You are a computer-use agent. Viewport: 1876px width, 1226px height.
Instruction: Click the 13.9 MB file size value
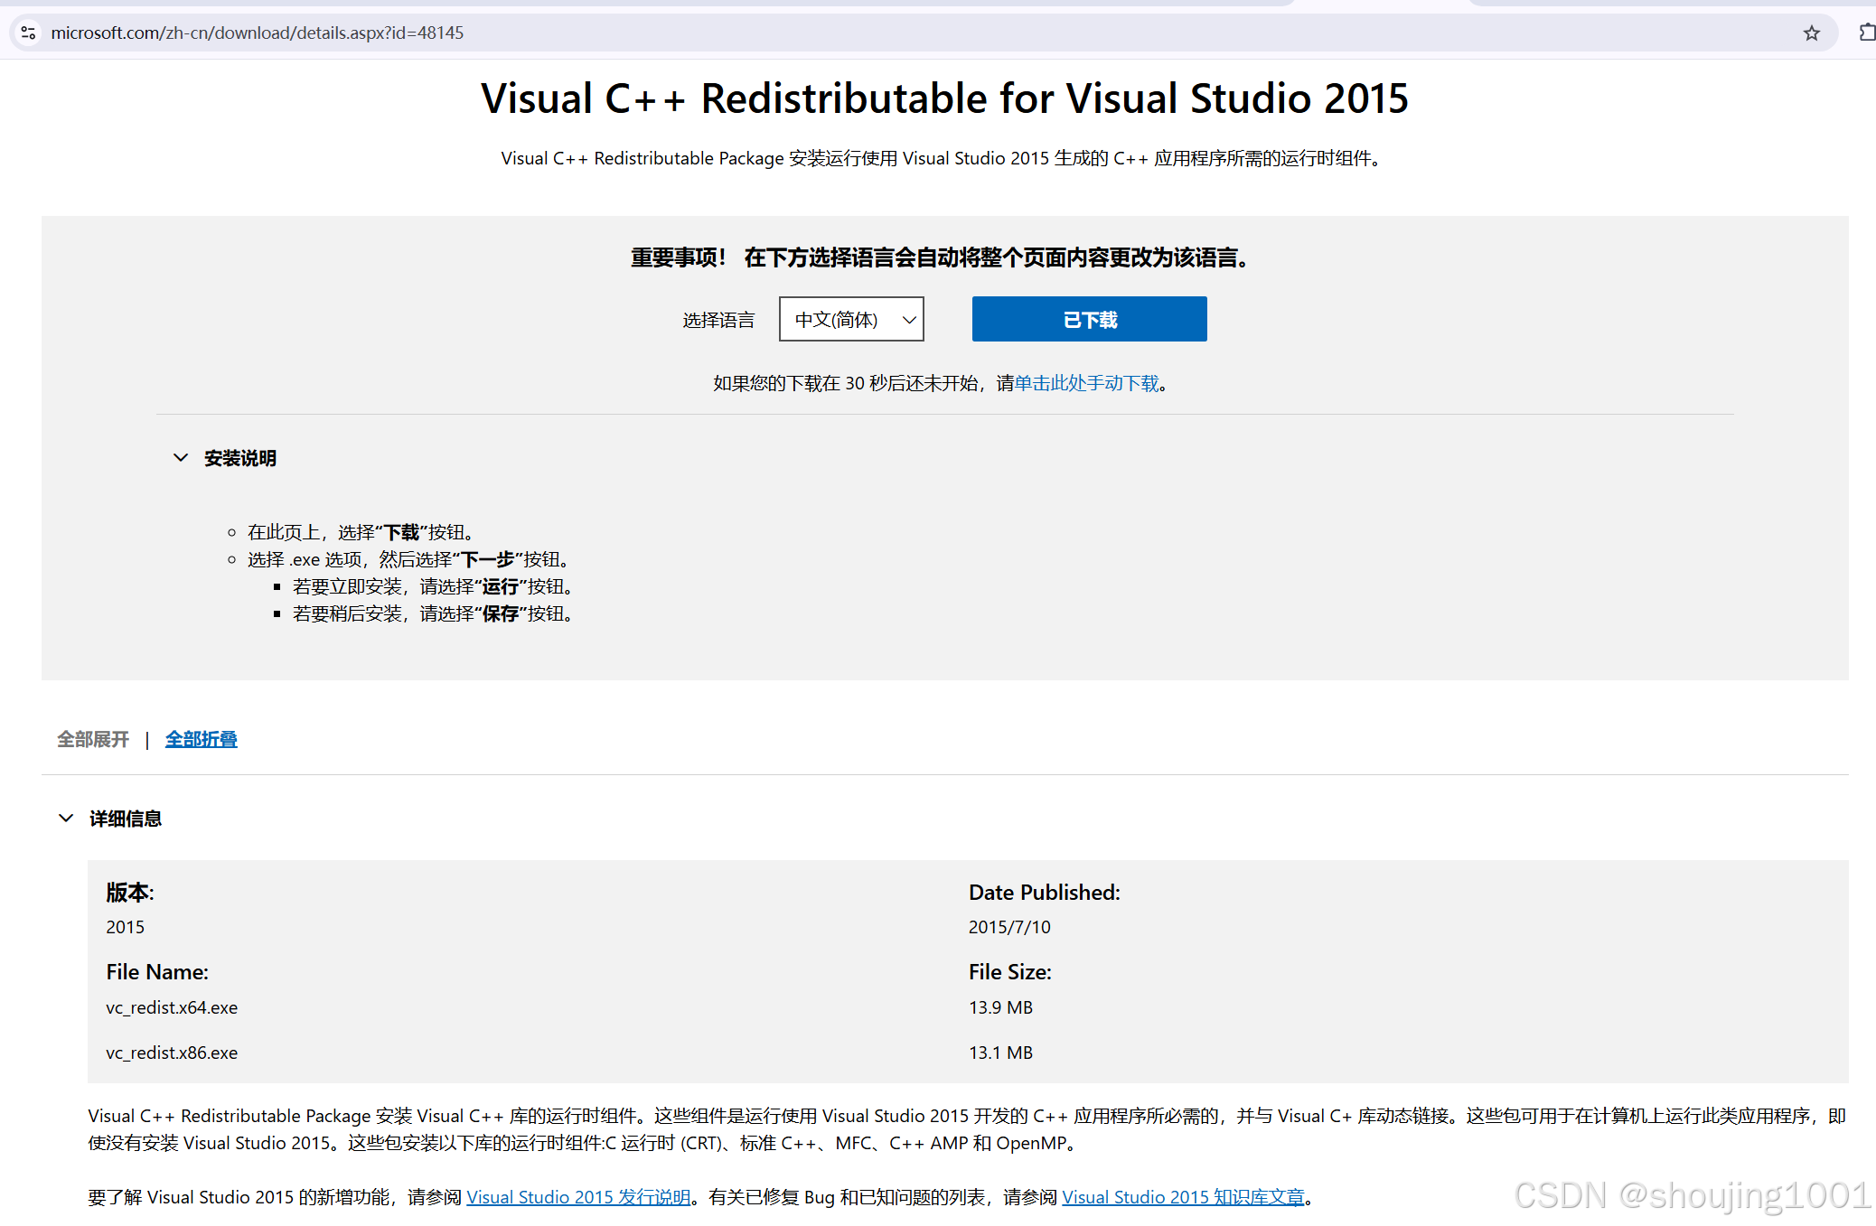coord(1000,1007)
